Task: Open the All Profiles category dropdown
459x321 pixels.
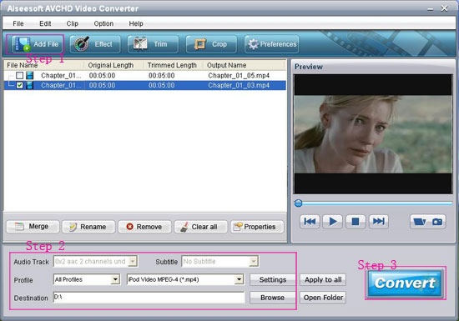Action: tap(115, 279)
